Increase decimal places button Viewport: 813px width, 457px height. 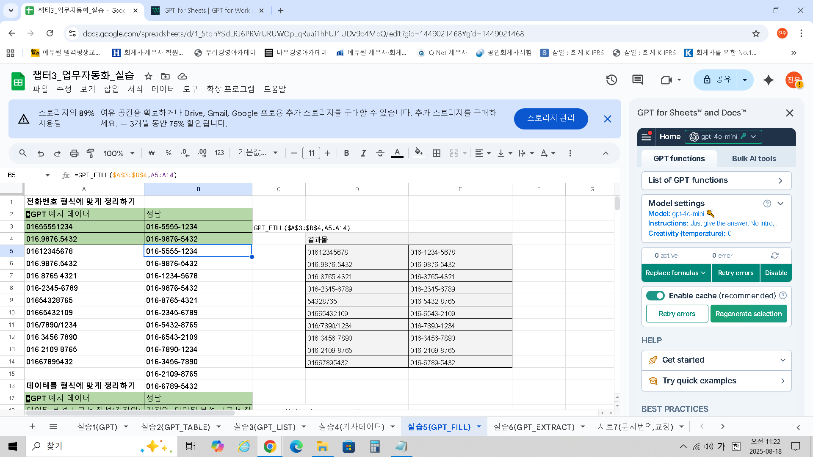pos(202,153)
